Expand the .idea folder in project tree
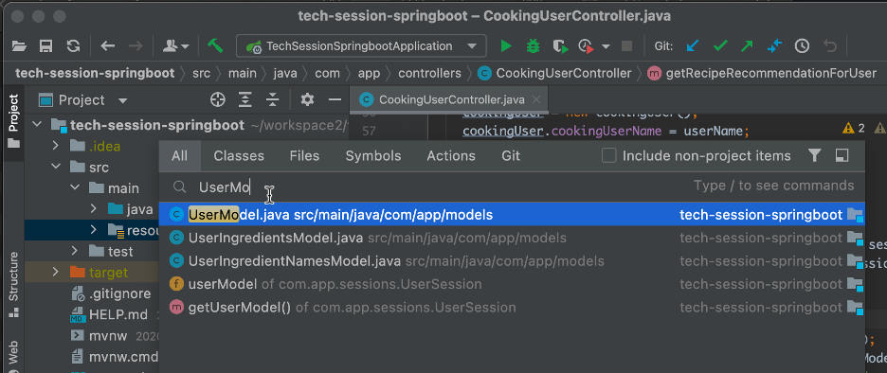 [55, 146]
